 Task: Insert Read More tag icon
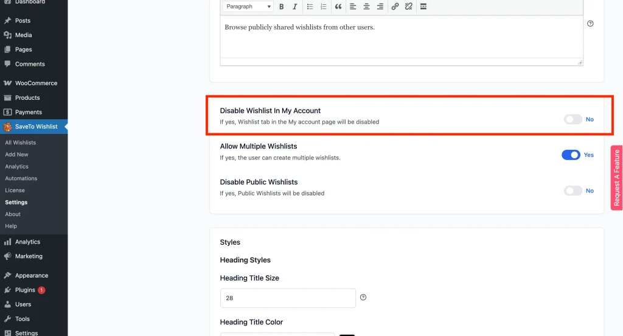423,6
